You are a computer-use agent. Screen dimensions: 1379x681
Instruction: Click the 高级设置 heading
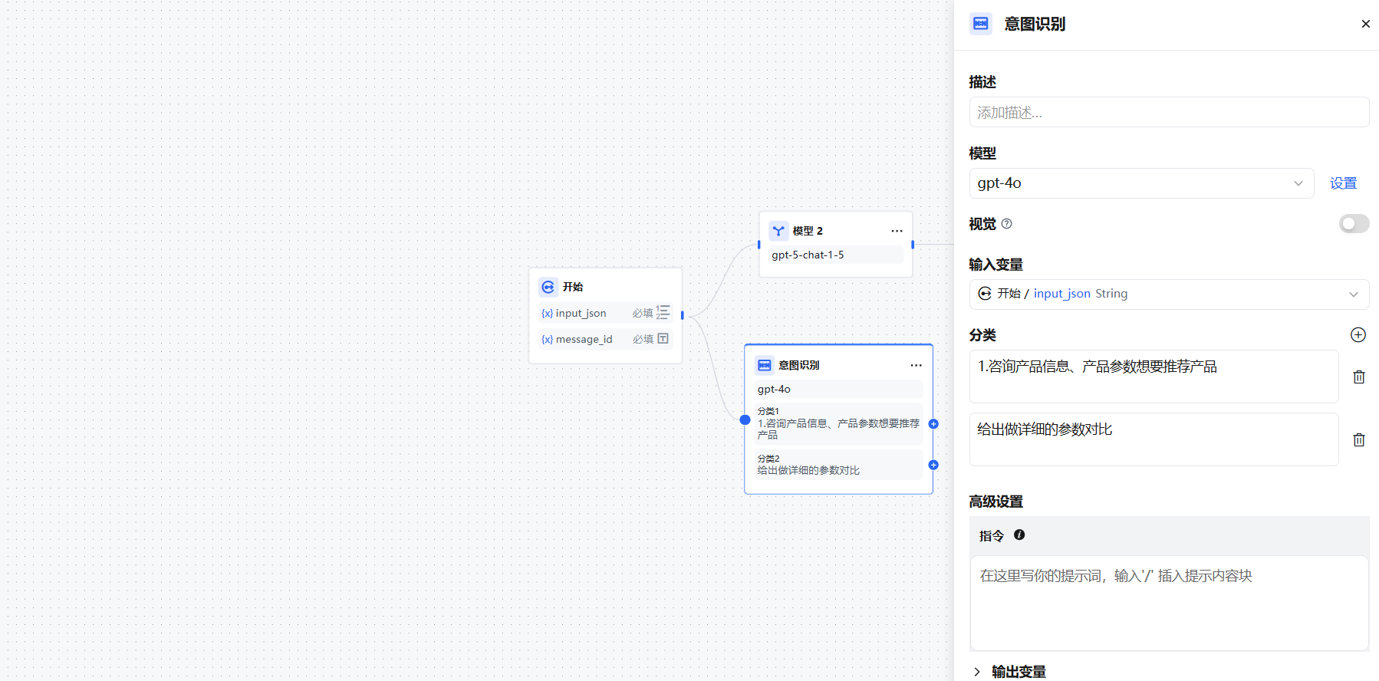[996, 502]
